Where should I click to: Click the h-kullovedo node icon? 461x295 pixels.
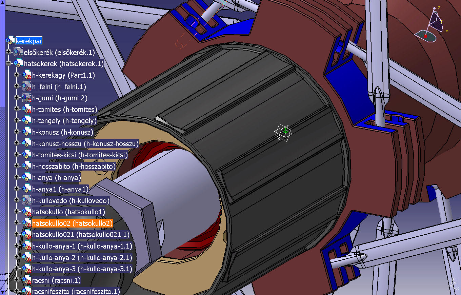point(26,200)
